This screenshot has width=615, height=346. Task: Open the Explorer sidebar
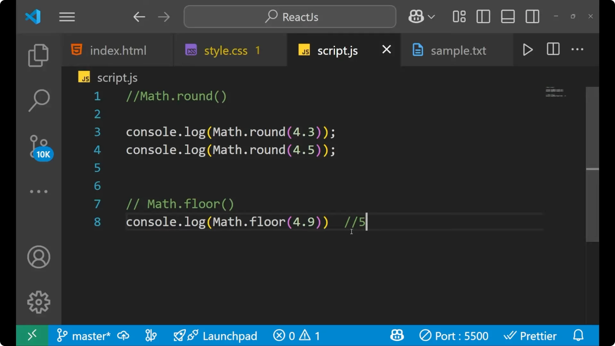coord(38,55)
